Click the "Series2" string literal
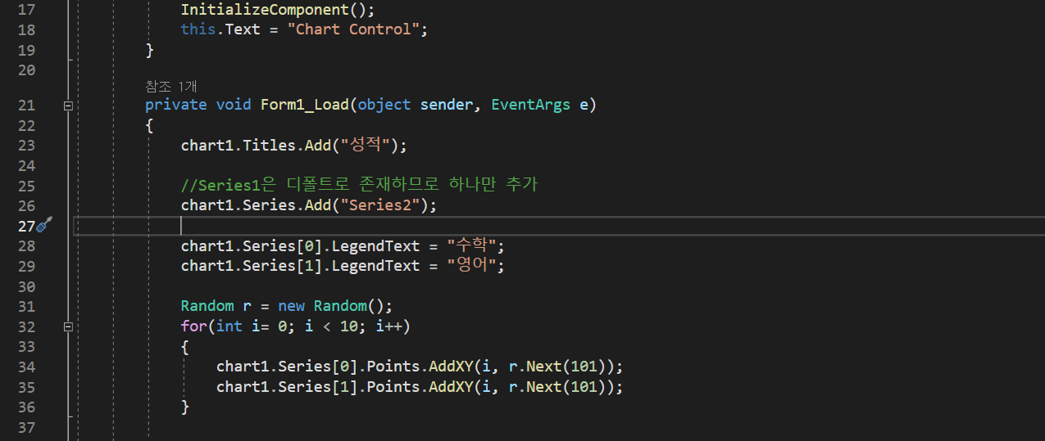Screen dimensions: 1045x441 [x=380, y=205]
